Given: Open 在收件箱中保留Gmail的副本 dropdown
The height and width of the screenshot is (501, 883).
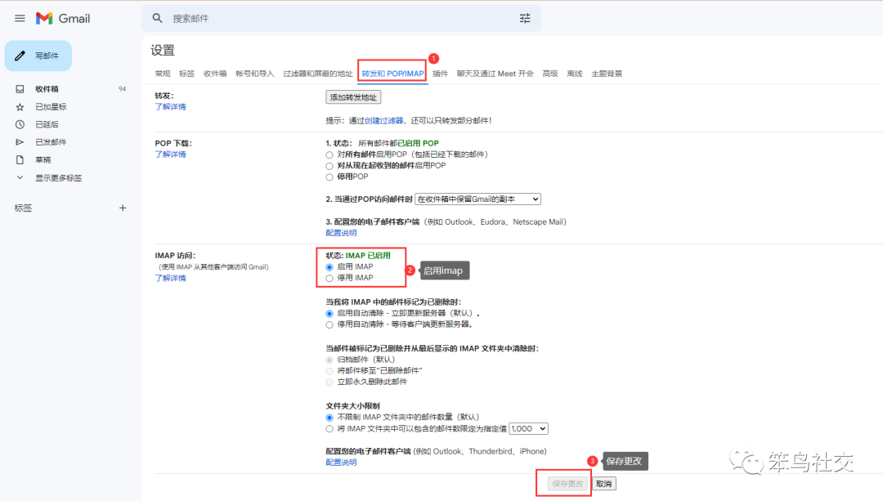Looking at the screenshot, I should [x=477, y=199].
